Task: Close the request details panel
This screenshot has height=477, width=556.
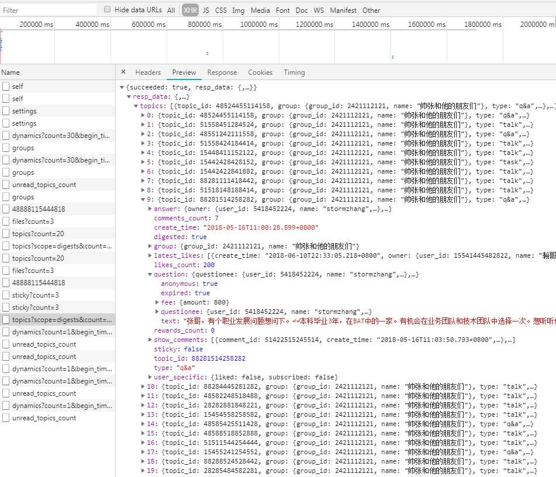Action: [x=123, y=72]
